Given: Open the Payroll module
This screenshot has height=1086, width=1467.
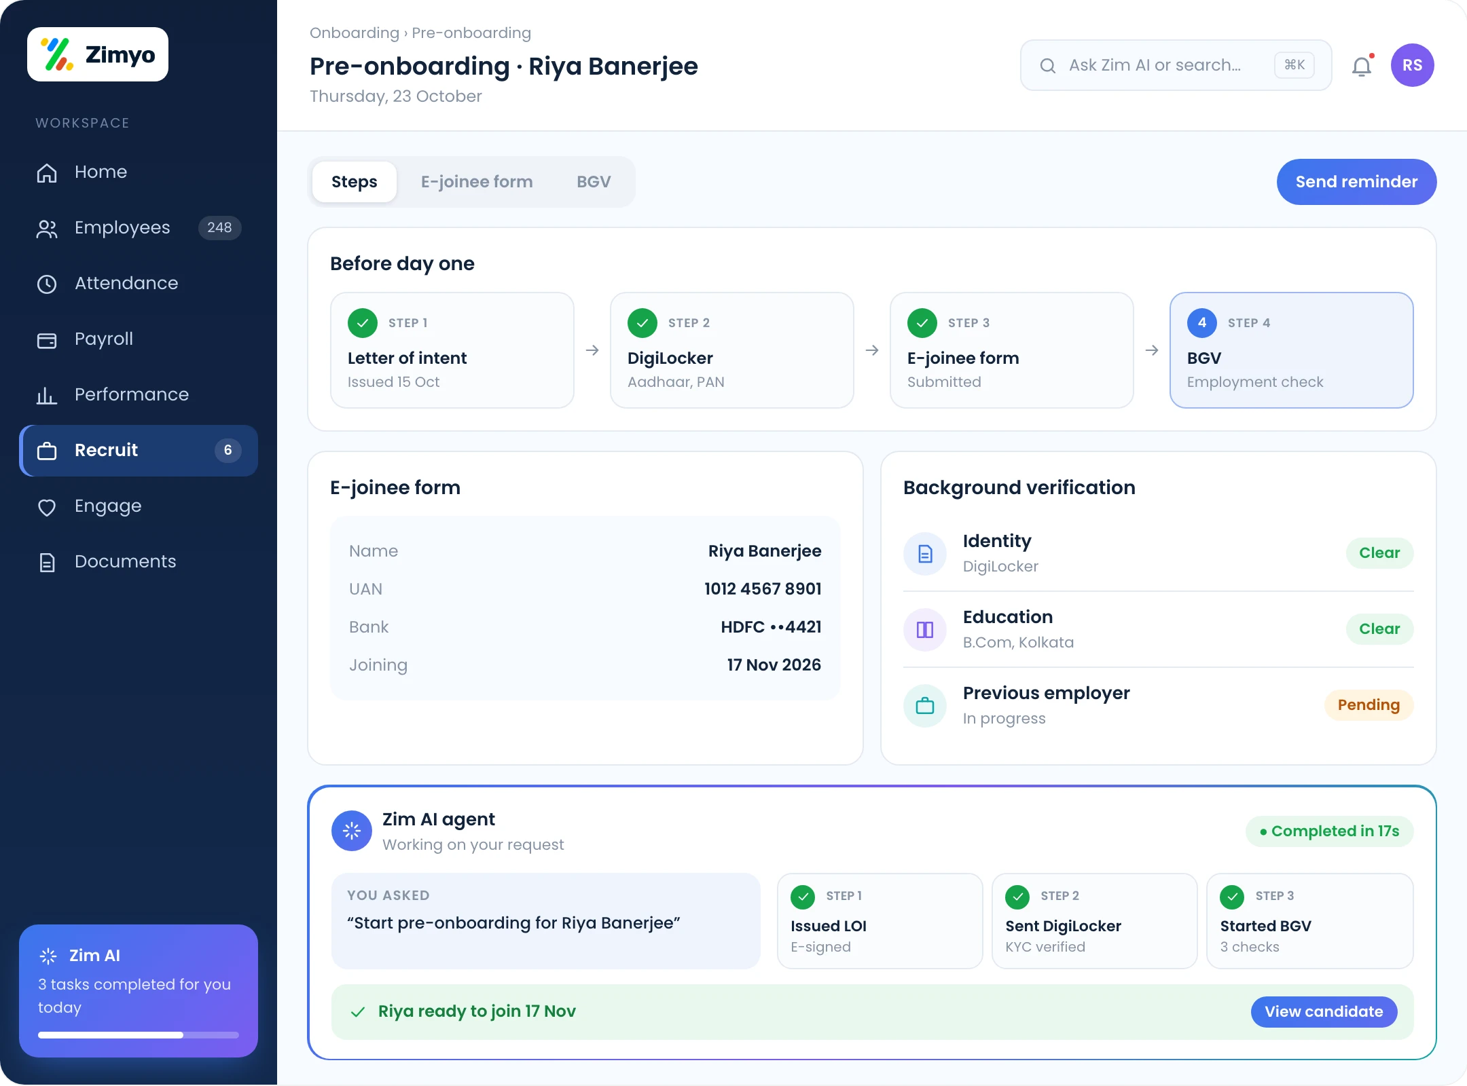Looking at the screenshot, I should click(139, 339).
